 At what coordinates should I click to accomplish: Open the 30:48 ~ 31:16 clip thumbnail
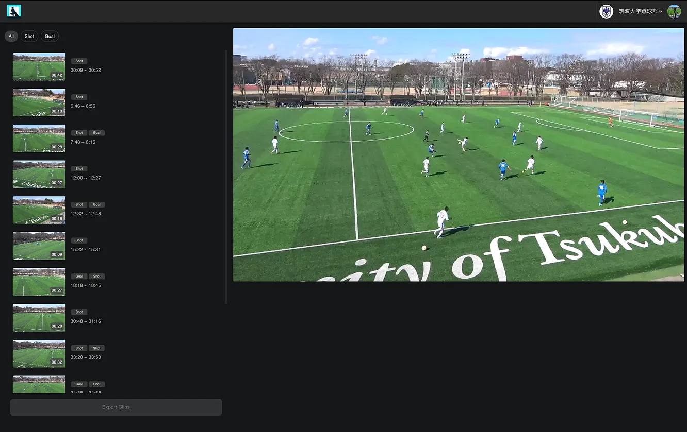pyautogui.click(x=39, y=318)
